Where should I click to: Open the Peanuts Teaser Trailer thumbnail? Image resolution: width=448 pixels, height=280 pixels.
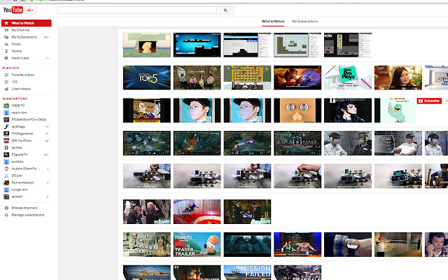197,244
